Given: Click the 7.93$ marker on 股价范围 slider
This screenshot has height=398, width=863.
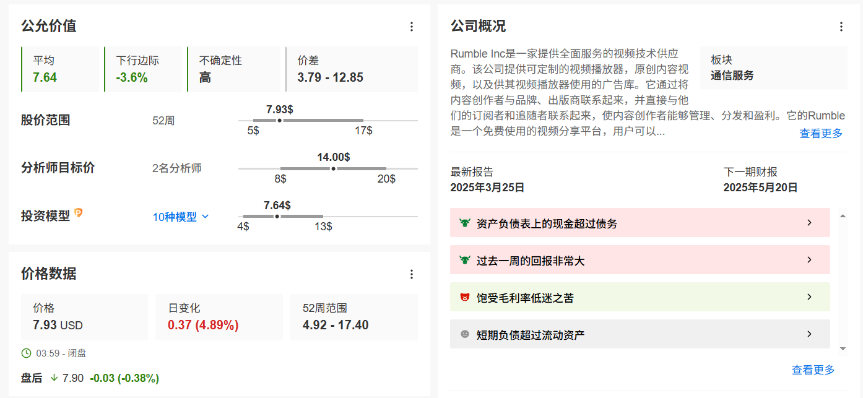Looking at the screenshot, I should tap(279, 120).
